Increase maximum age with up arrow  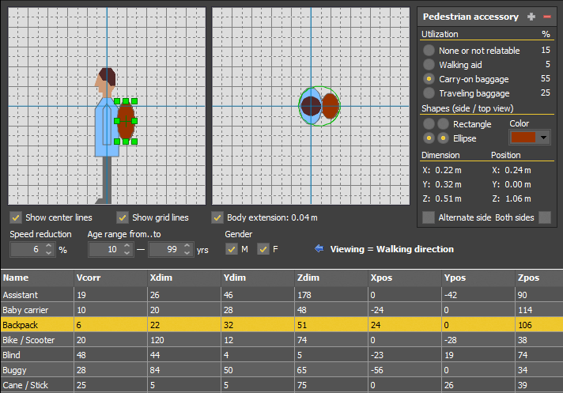click(x=187, y=245)
